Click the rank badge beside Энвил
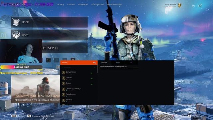 [x=64, y=84]
